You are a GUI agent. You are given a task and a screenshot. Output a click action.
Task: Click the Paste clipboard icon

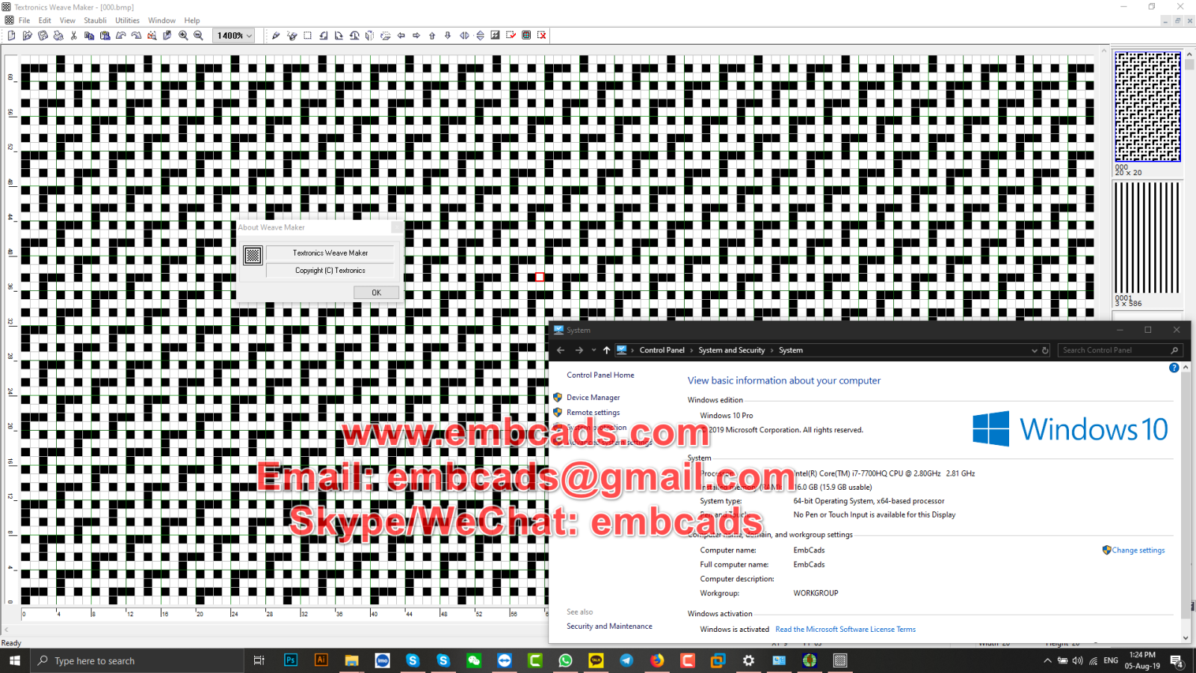coord(105,35)
